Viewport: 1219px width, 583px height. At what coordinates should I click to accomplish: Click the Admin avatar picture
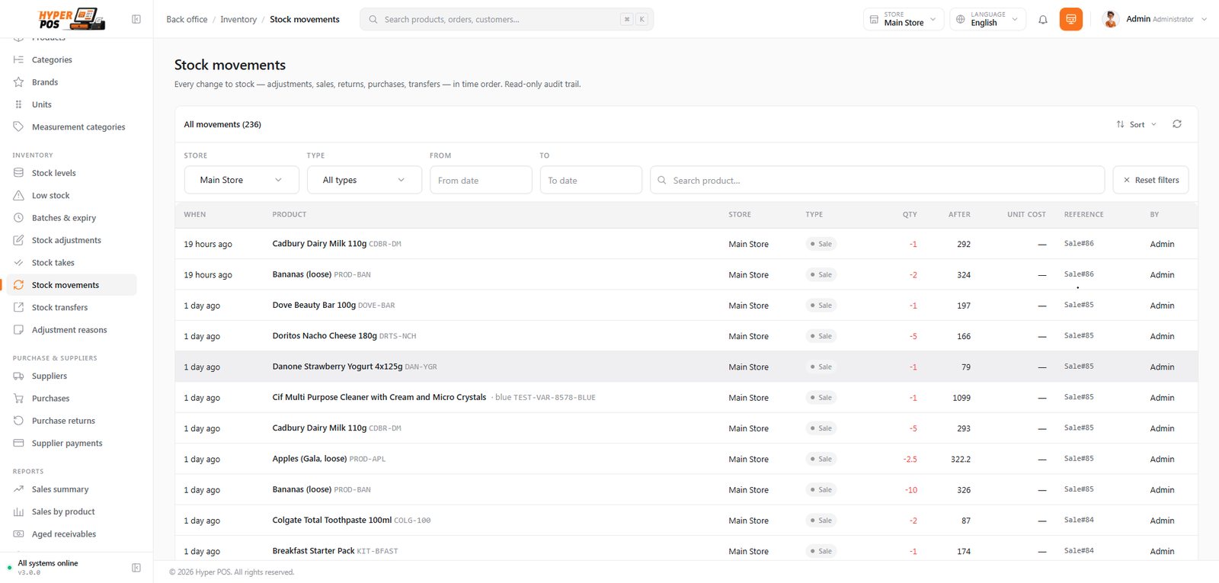pyautogui.click(x=1111, y=19)
